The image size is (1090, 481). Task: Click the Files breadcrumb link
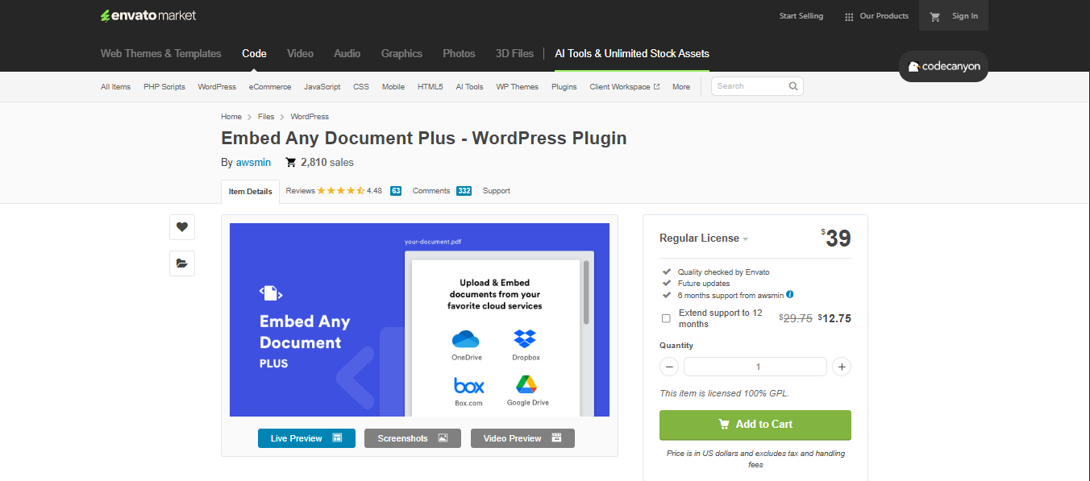tap(266, 117)
